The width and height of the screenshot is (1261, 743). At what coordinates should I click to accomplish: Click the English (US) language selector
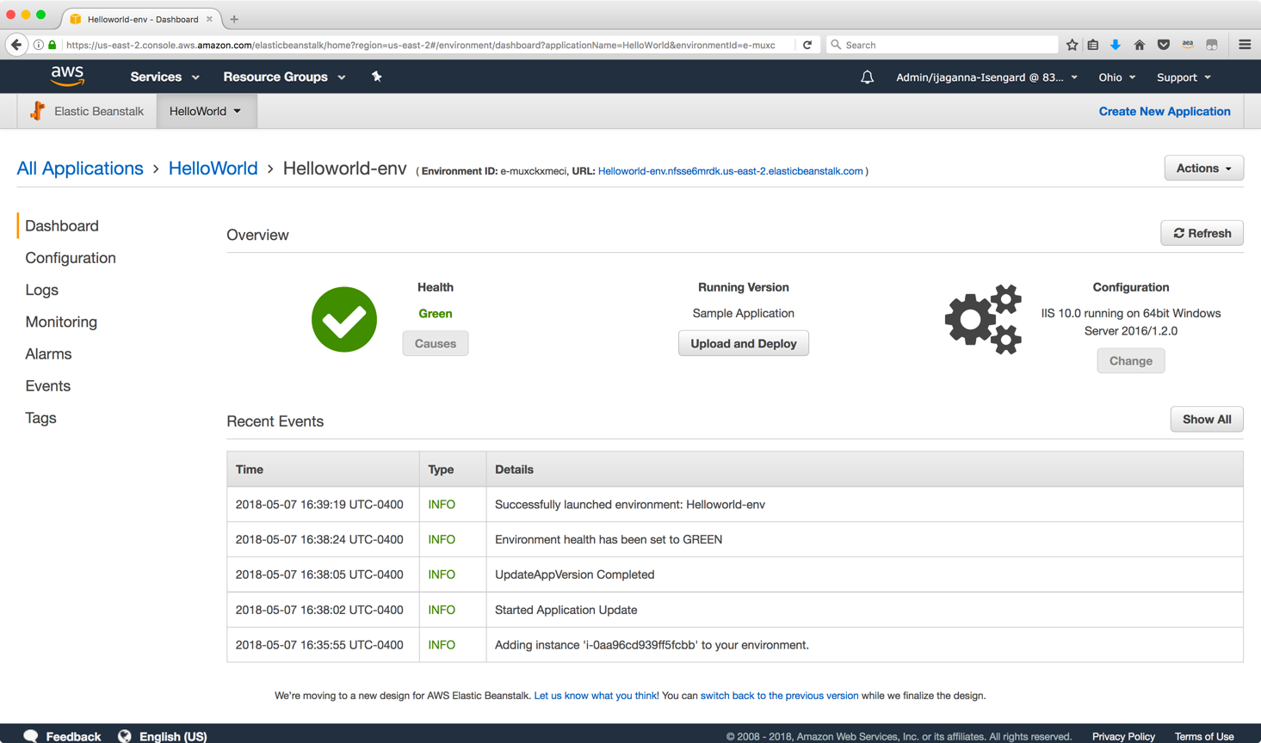click(x=173, y=737)
